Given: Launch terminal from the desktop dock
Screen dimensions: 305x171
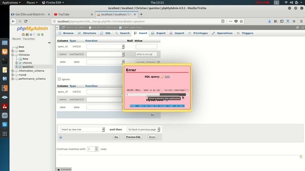Looking at the screenshot, I should (x=5, y=60).
